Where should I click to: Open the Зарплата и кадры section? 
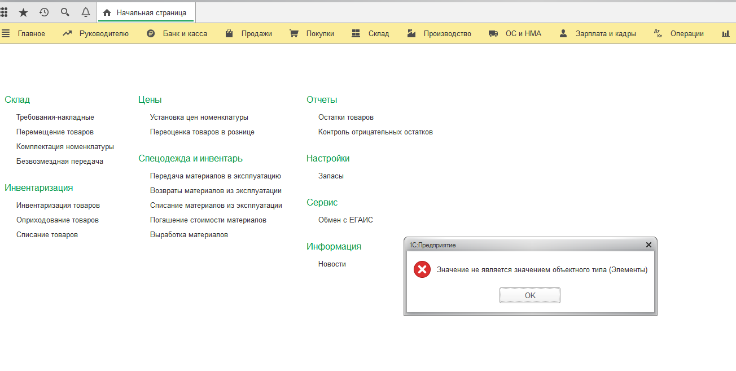[598, 33]
